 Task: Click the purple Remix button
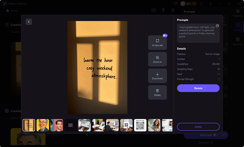click(x=198, y=88)
